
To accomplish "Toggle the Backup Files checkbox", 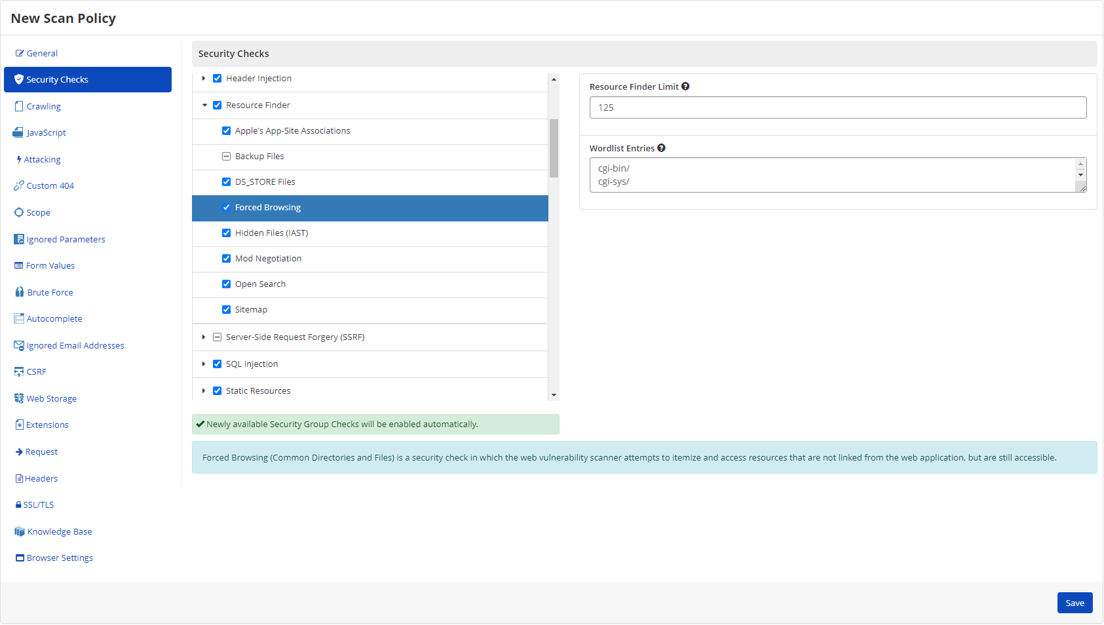I will coord(226,157).
